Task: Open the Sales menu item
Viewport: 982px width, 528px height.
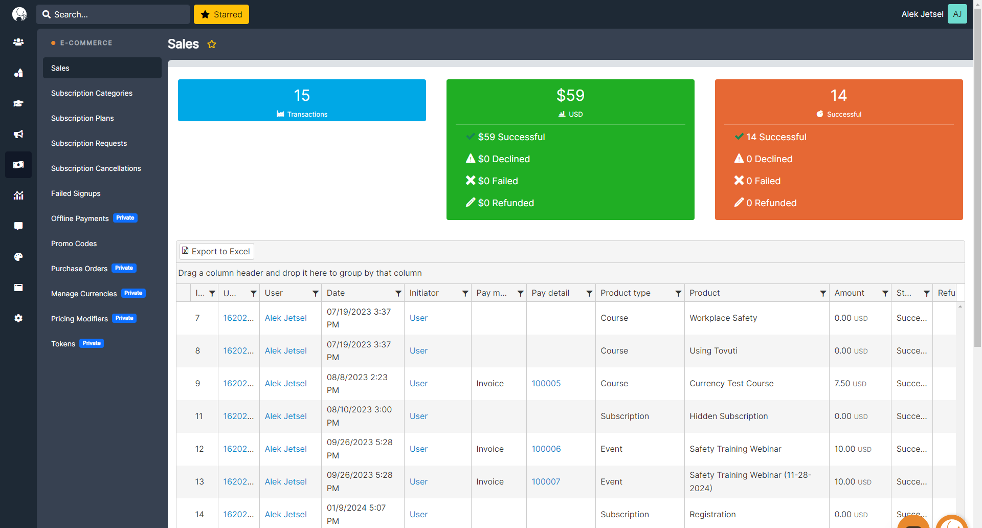Action: click(102, 68)
